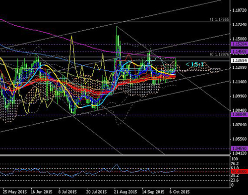The height and width of the screenshot is (195, 248).
Task: Click the 6 Oct 2015 date label
Action: [x=180, y=192]
